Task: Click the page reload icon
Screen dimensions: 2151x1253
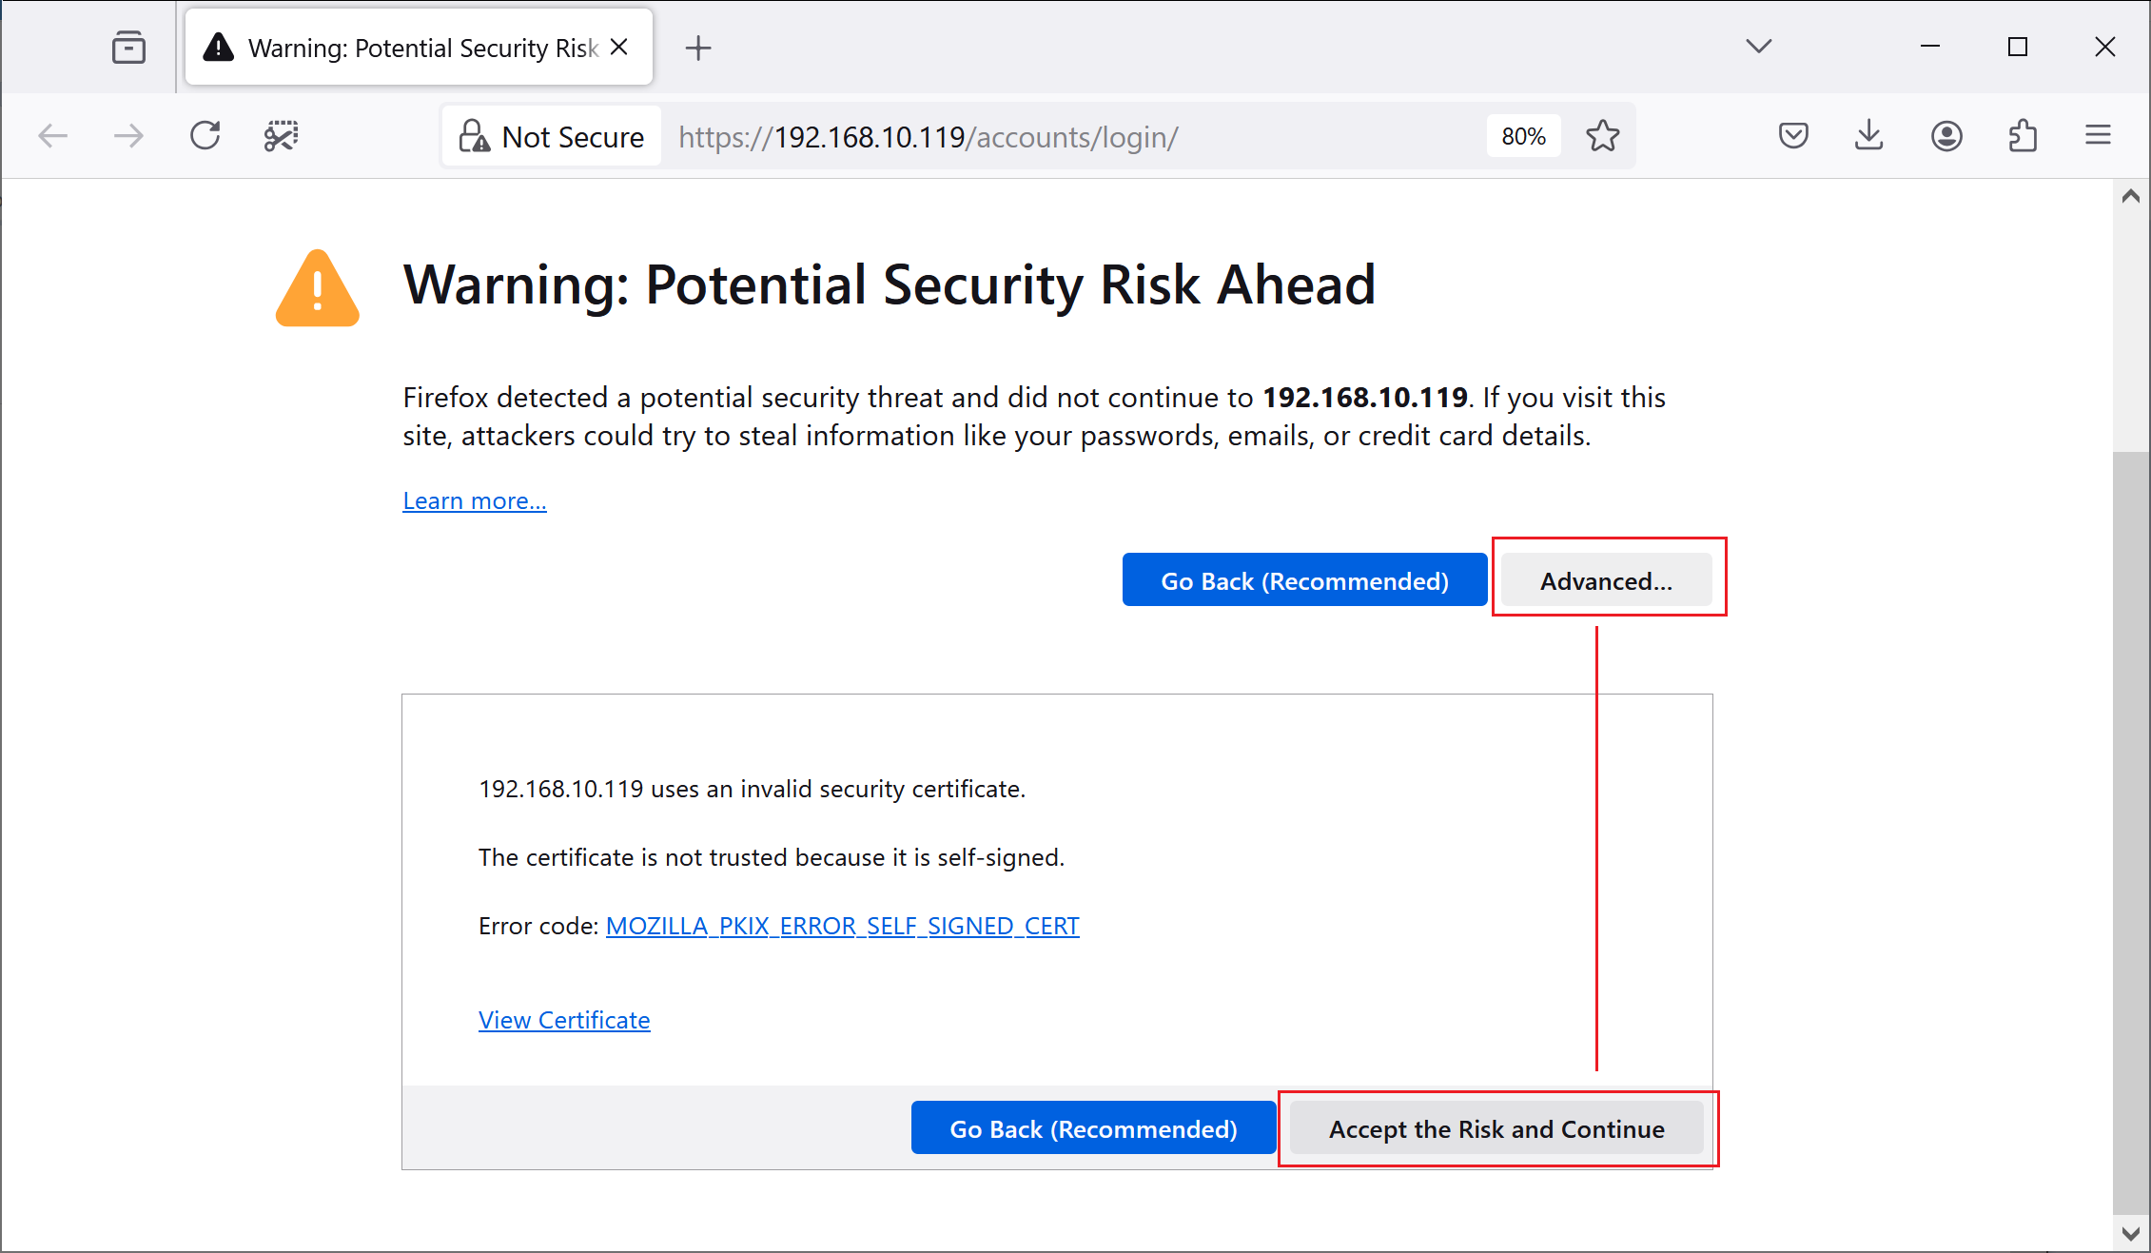Action: tap(207, 136)
